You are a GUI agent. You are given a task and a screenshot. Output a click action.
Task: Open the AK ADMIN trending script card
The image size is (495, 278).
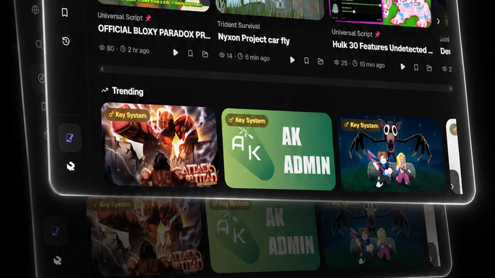(x=278, y=149)
